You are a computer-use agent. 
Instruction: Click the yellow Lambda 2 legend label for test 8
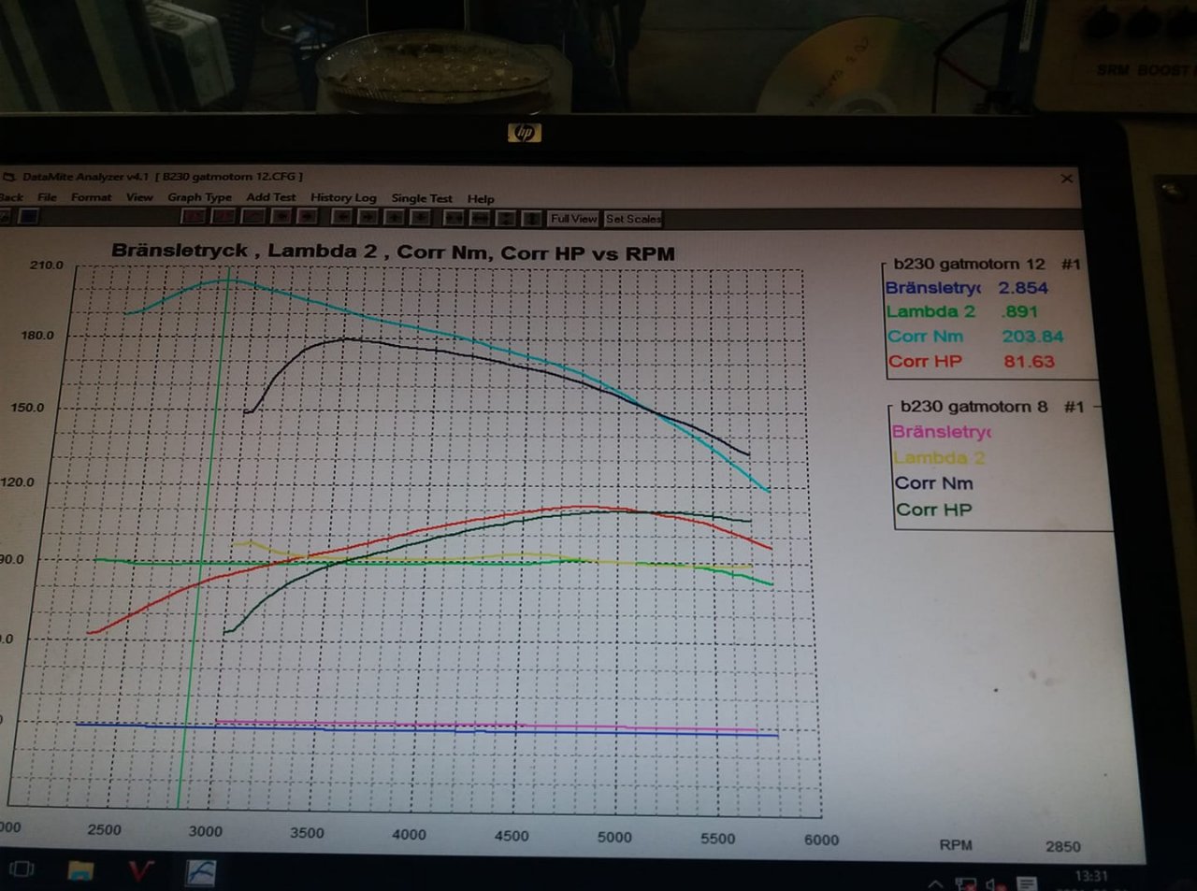(939, 458)
